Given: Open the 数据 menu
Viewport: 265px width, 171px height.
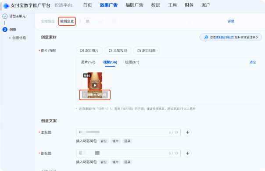Looking at the screenshot, I should pyautogui.click(x=155, y=5).
